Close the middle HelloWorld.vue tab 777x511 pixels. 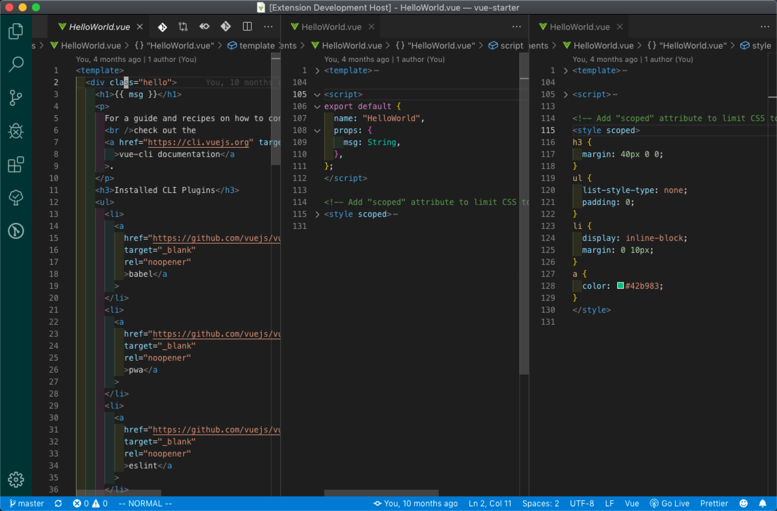pyautogui.click(x=372, y=27)
